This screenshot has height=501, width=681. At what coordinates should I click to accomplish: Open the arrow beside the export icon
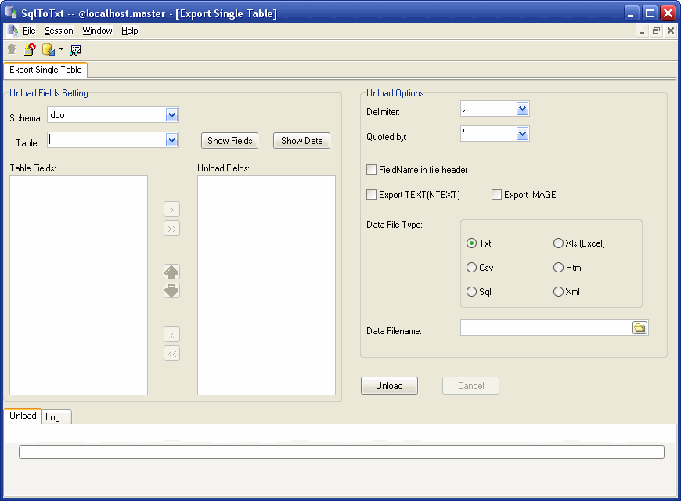[x=61, y=49]
